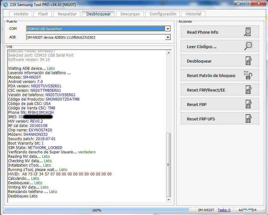This screenshot has height=215, width=268.
Task: Click the binary magnifier icon on Leer Códigos
Action: click(x=248, y=46)
